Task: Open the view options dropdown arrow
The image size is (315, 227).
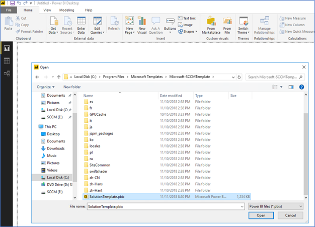Action: 281,87
